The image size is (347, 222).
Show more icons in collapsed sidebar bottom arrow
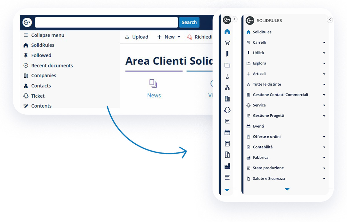(x=227, y=190)
